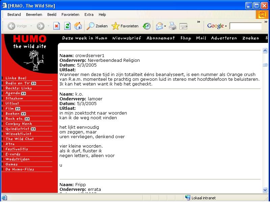Open the Extra menu
Viewport: 270px width, 202px height.
89,15
